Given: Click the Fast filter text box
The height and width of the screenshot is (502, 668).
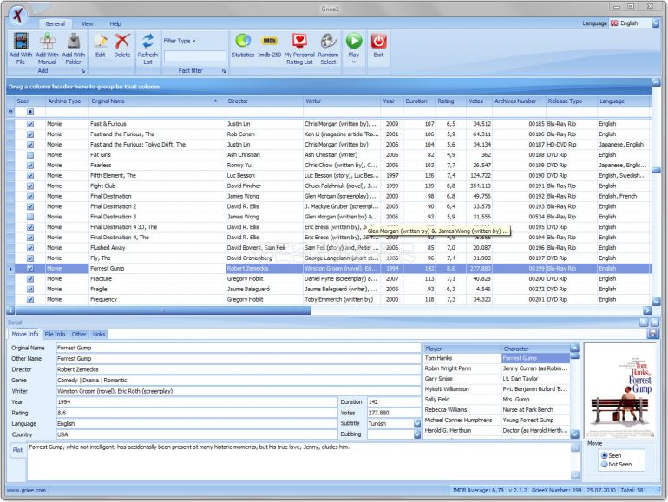Looking at the screenshot, I should (195, 56).
